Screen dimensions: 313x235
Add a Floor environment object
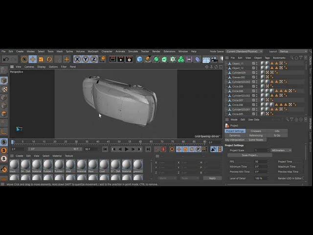click(x=206, y=60)
